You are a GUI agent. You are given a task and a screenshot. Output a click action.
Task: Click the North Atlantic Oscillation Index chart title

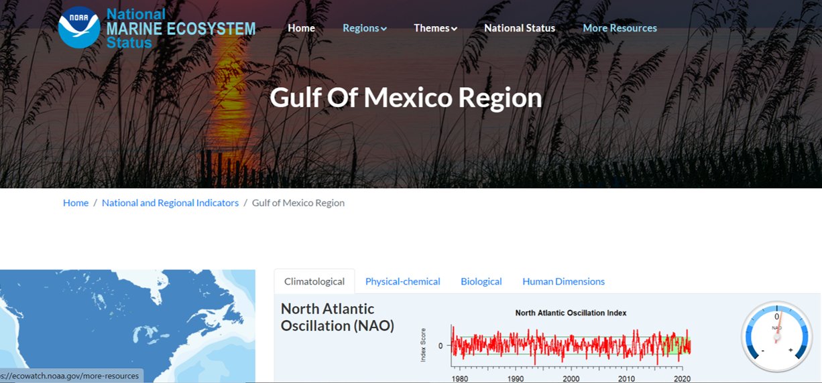(571, 313)
